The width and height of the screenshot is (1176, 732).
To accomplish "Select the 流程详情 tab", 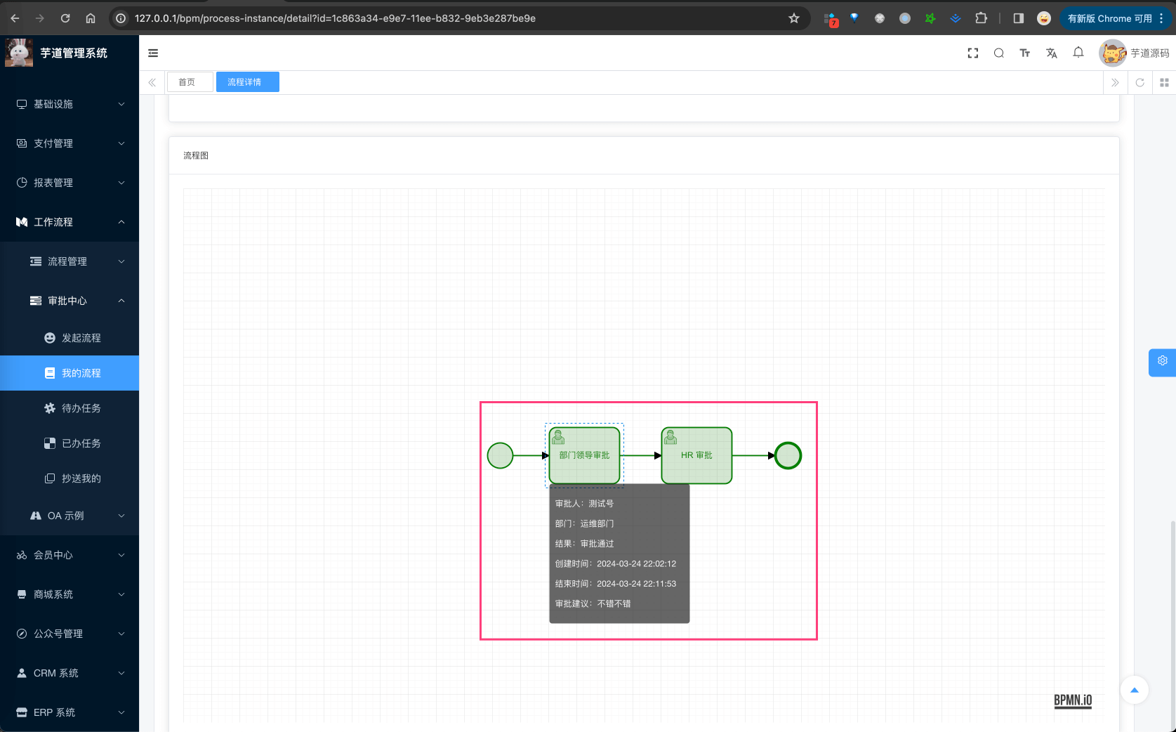I will tap(247, 81).
